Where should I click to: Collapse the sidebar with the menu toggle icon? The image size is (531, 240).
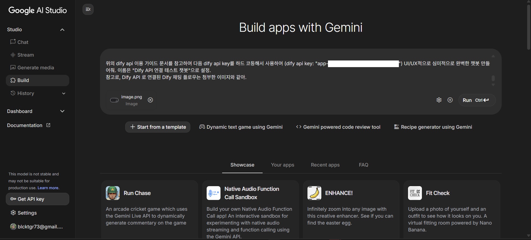click(88, 9)
